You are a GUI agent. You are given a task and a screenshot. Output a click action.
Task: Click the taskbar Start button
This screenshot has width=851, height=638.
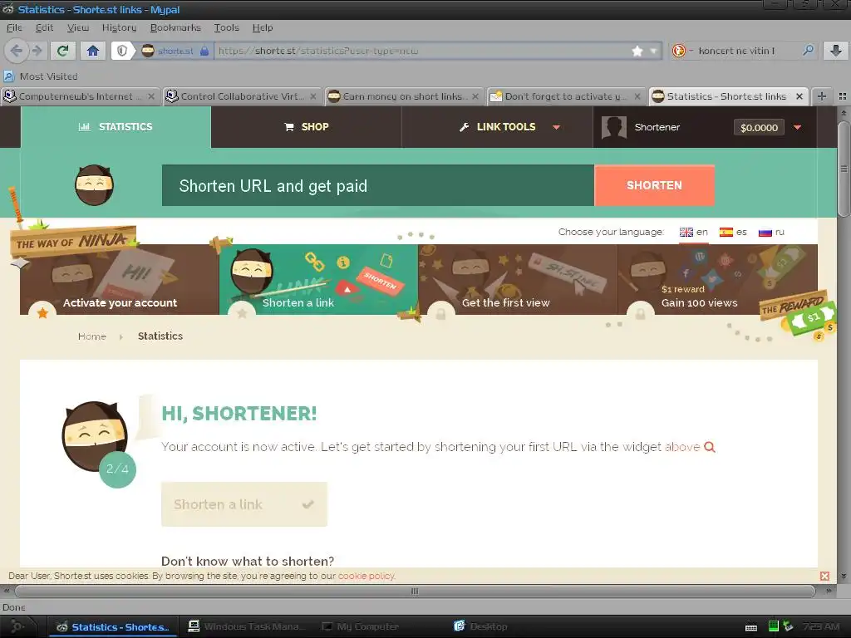(x=17, y=626)
